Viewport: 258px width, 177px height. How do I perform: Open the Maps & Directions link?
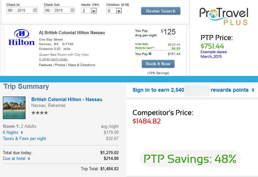(x=82, y=65)
